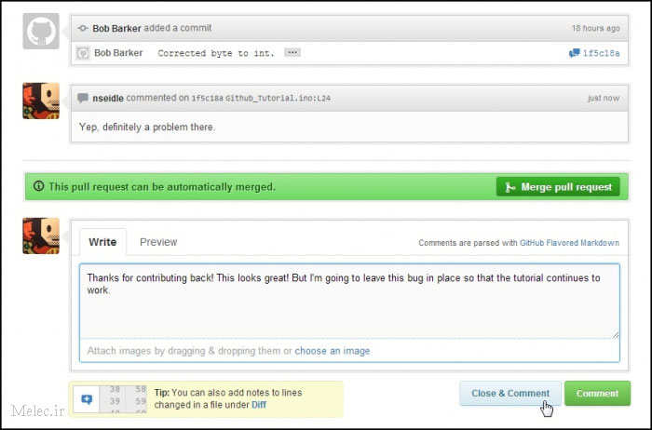Image resolution: width=652 pixels, height=430 pixels.
Task: Click the commit icon before "Bob Barker added a commit"
Action: [83, 29]
